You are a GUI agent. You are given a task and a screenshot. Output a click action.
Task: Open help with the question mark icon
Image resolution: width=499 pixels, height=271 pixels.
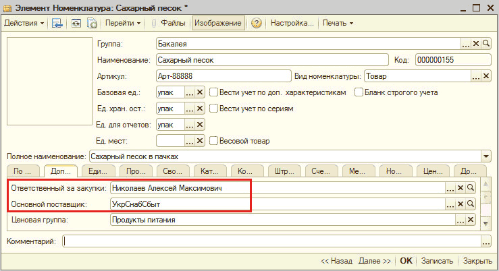click(x=256, y=23)
